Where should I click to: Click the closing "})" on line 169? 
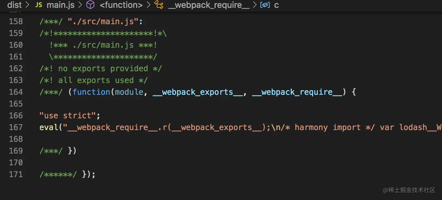(x=72, y=151)
